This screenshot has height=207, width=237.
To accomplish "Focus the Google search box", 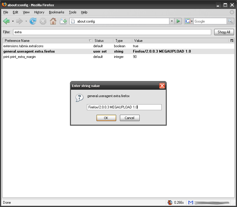I will 210,21.
